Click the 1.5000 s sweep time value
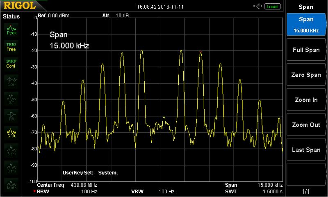This screenshot has height=197, width=328. 273,191
